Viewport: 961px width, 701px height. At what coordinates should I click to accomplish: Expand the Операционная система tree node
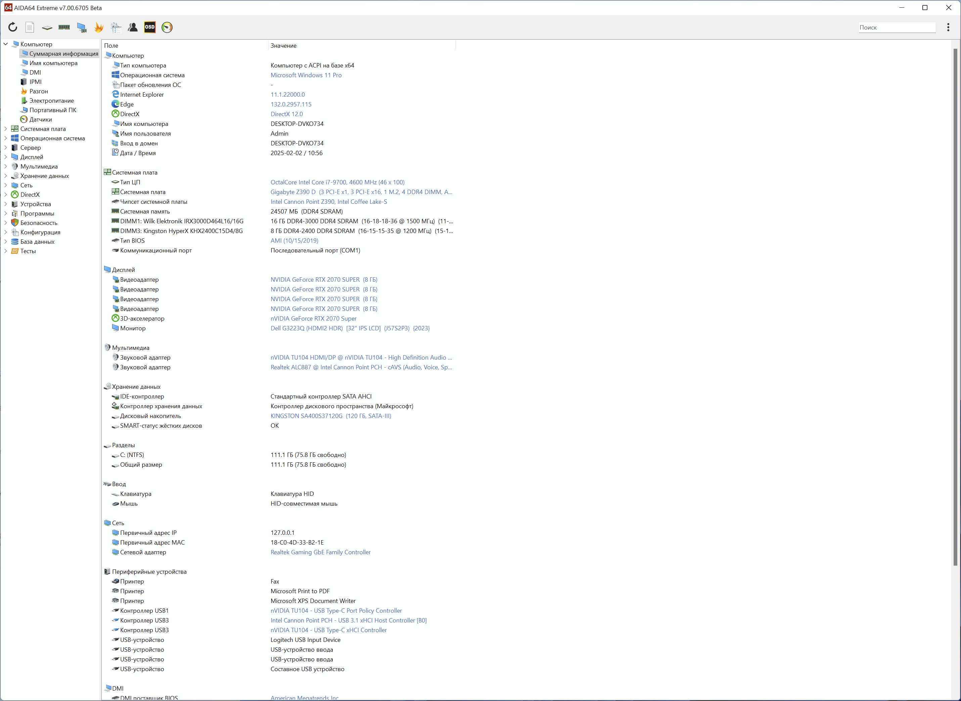6,138
